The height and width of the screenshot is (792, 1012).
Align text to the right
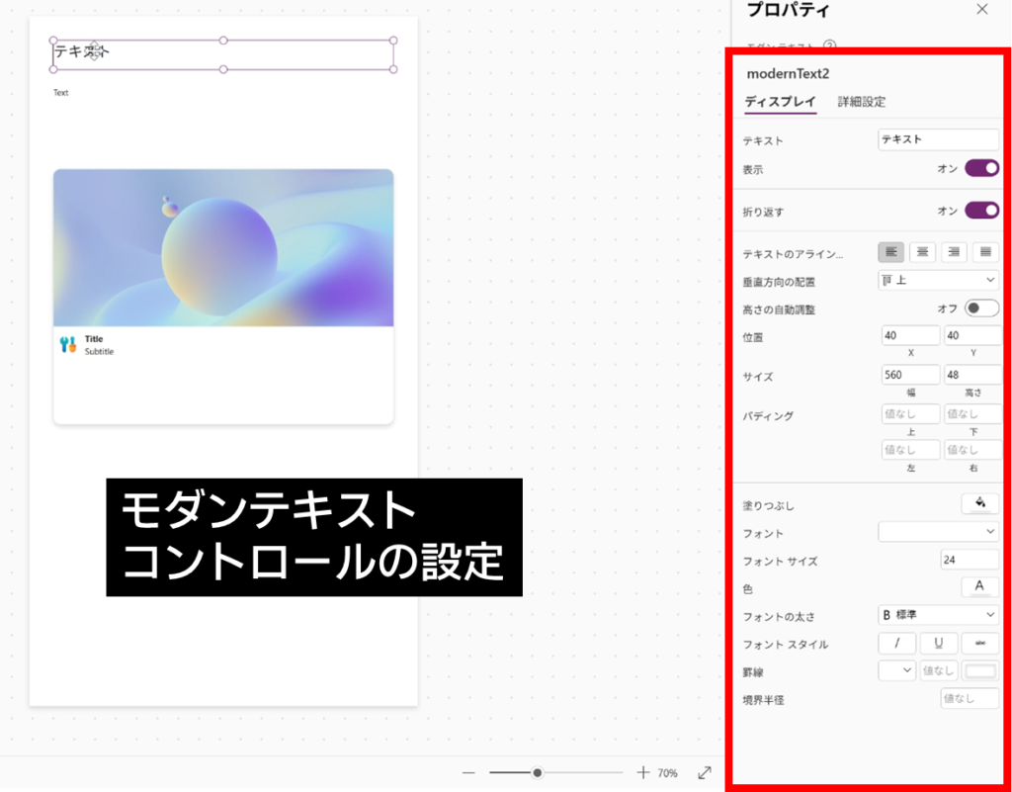[x=954, y=253]
